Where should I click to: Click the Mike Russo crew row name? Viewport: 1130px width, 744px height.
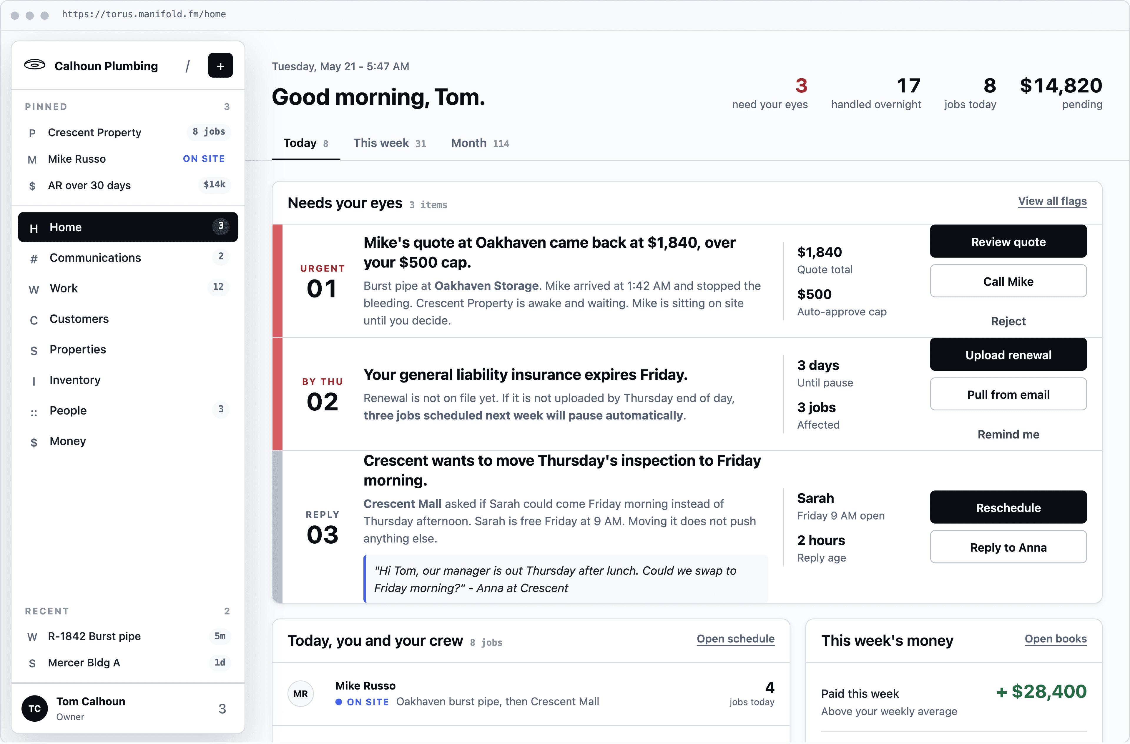pos(365,685)
